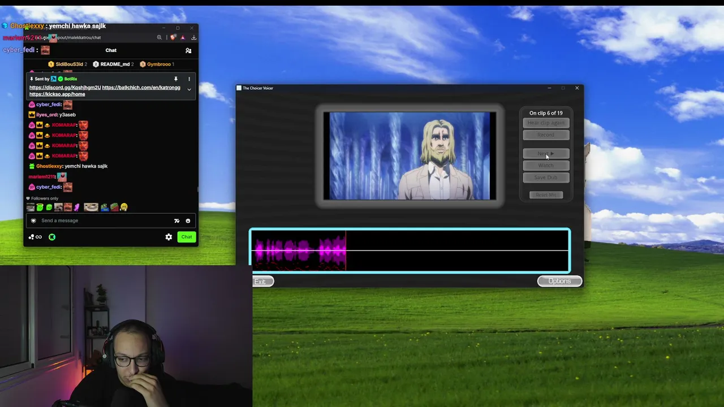Click the Reset Mic button

click(x=546, y=195)
